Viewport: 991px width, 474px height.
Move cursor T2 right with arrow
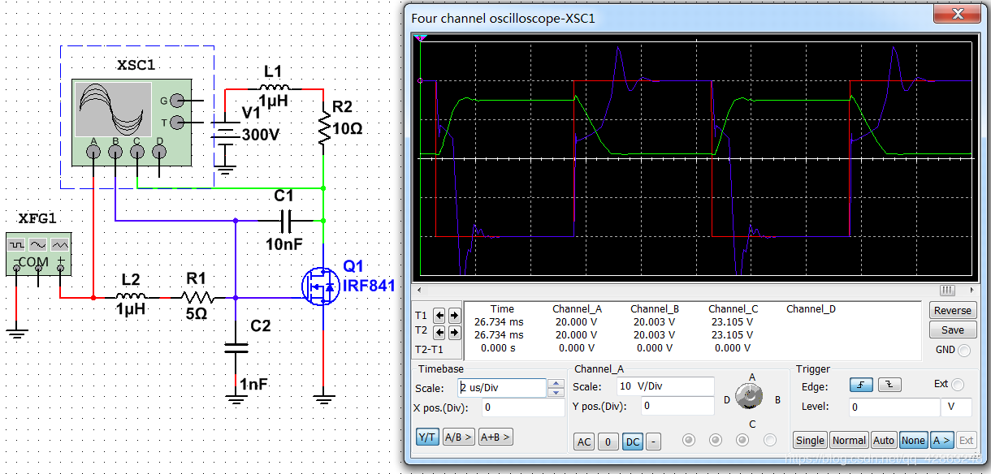(x=452, y=332)
